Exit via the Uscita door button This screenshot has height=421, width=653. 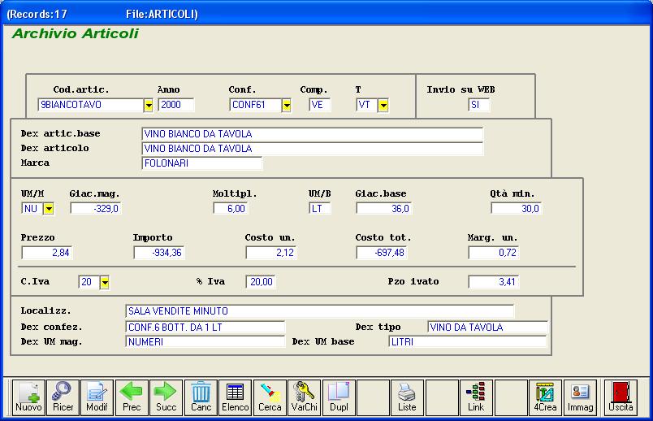(621, 397)
